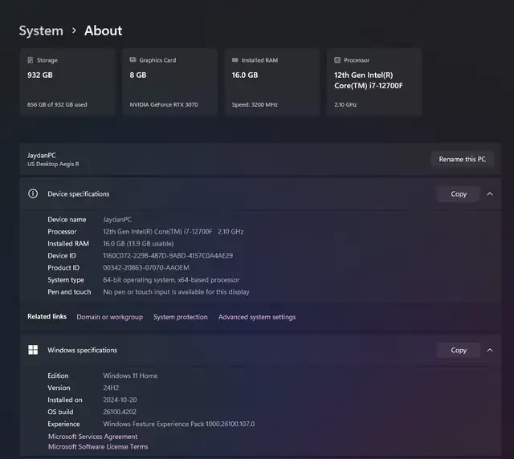Click the Device specifications info icon
The image size is (514, 459).
pos(33,193)
